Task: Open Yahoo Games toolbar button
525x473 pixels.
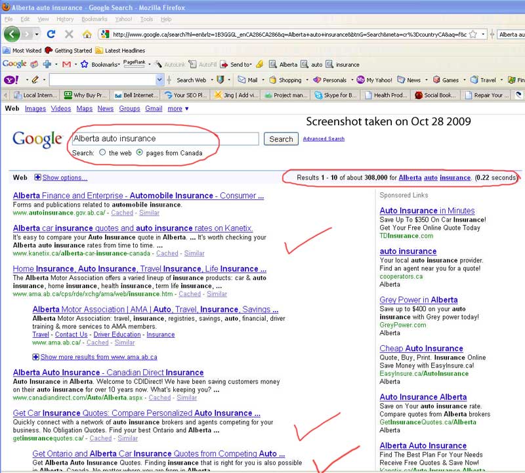Action: coord(446,80)
